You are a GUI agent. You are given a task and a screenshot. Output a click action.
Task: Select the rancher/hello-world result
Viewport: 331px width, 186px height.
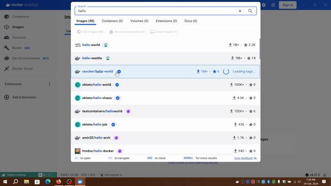[165, 71]
